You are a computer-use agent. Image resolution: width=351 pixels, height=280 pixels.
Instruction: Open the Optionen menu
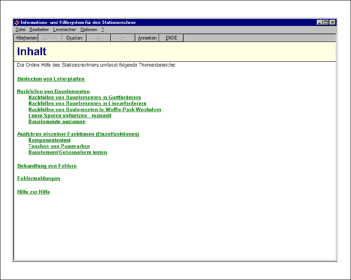tap(89, 30)
